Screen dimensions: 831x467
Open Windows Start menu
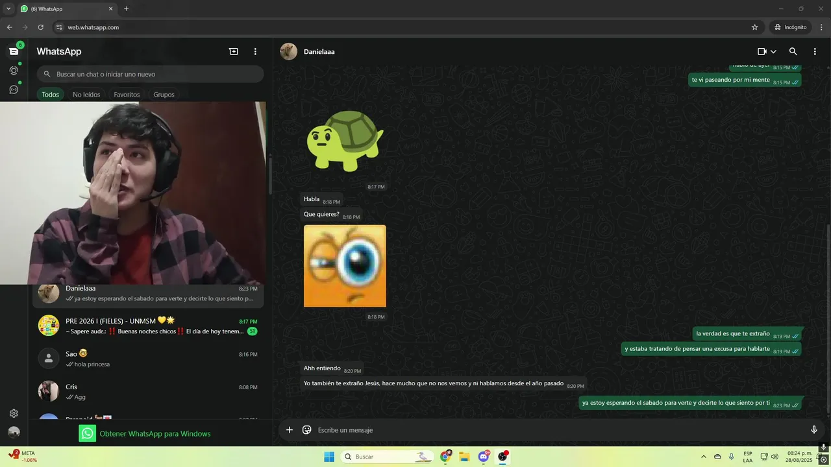point(329,457)
